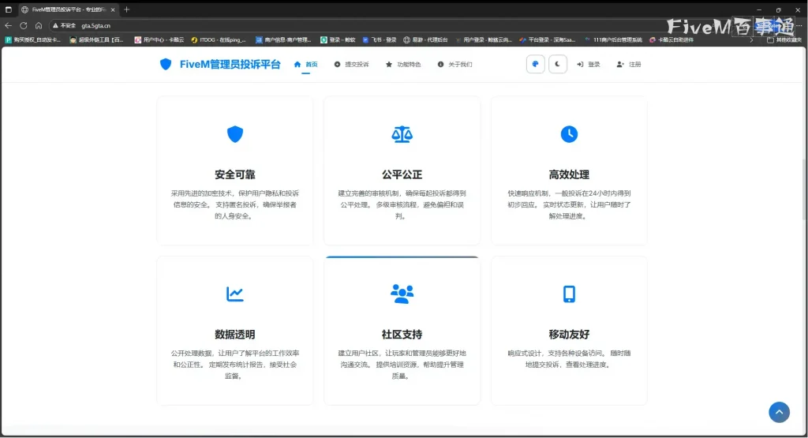
Task: Click the shield icon in 安全可靠 card
Action: click(x=235, y=134)
